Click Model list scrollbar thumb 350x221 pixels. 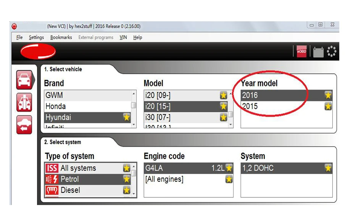point(231,114)
